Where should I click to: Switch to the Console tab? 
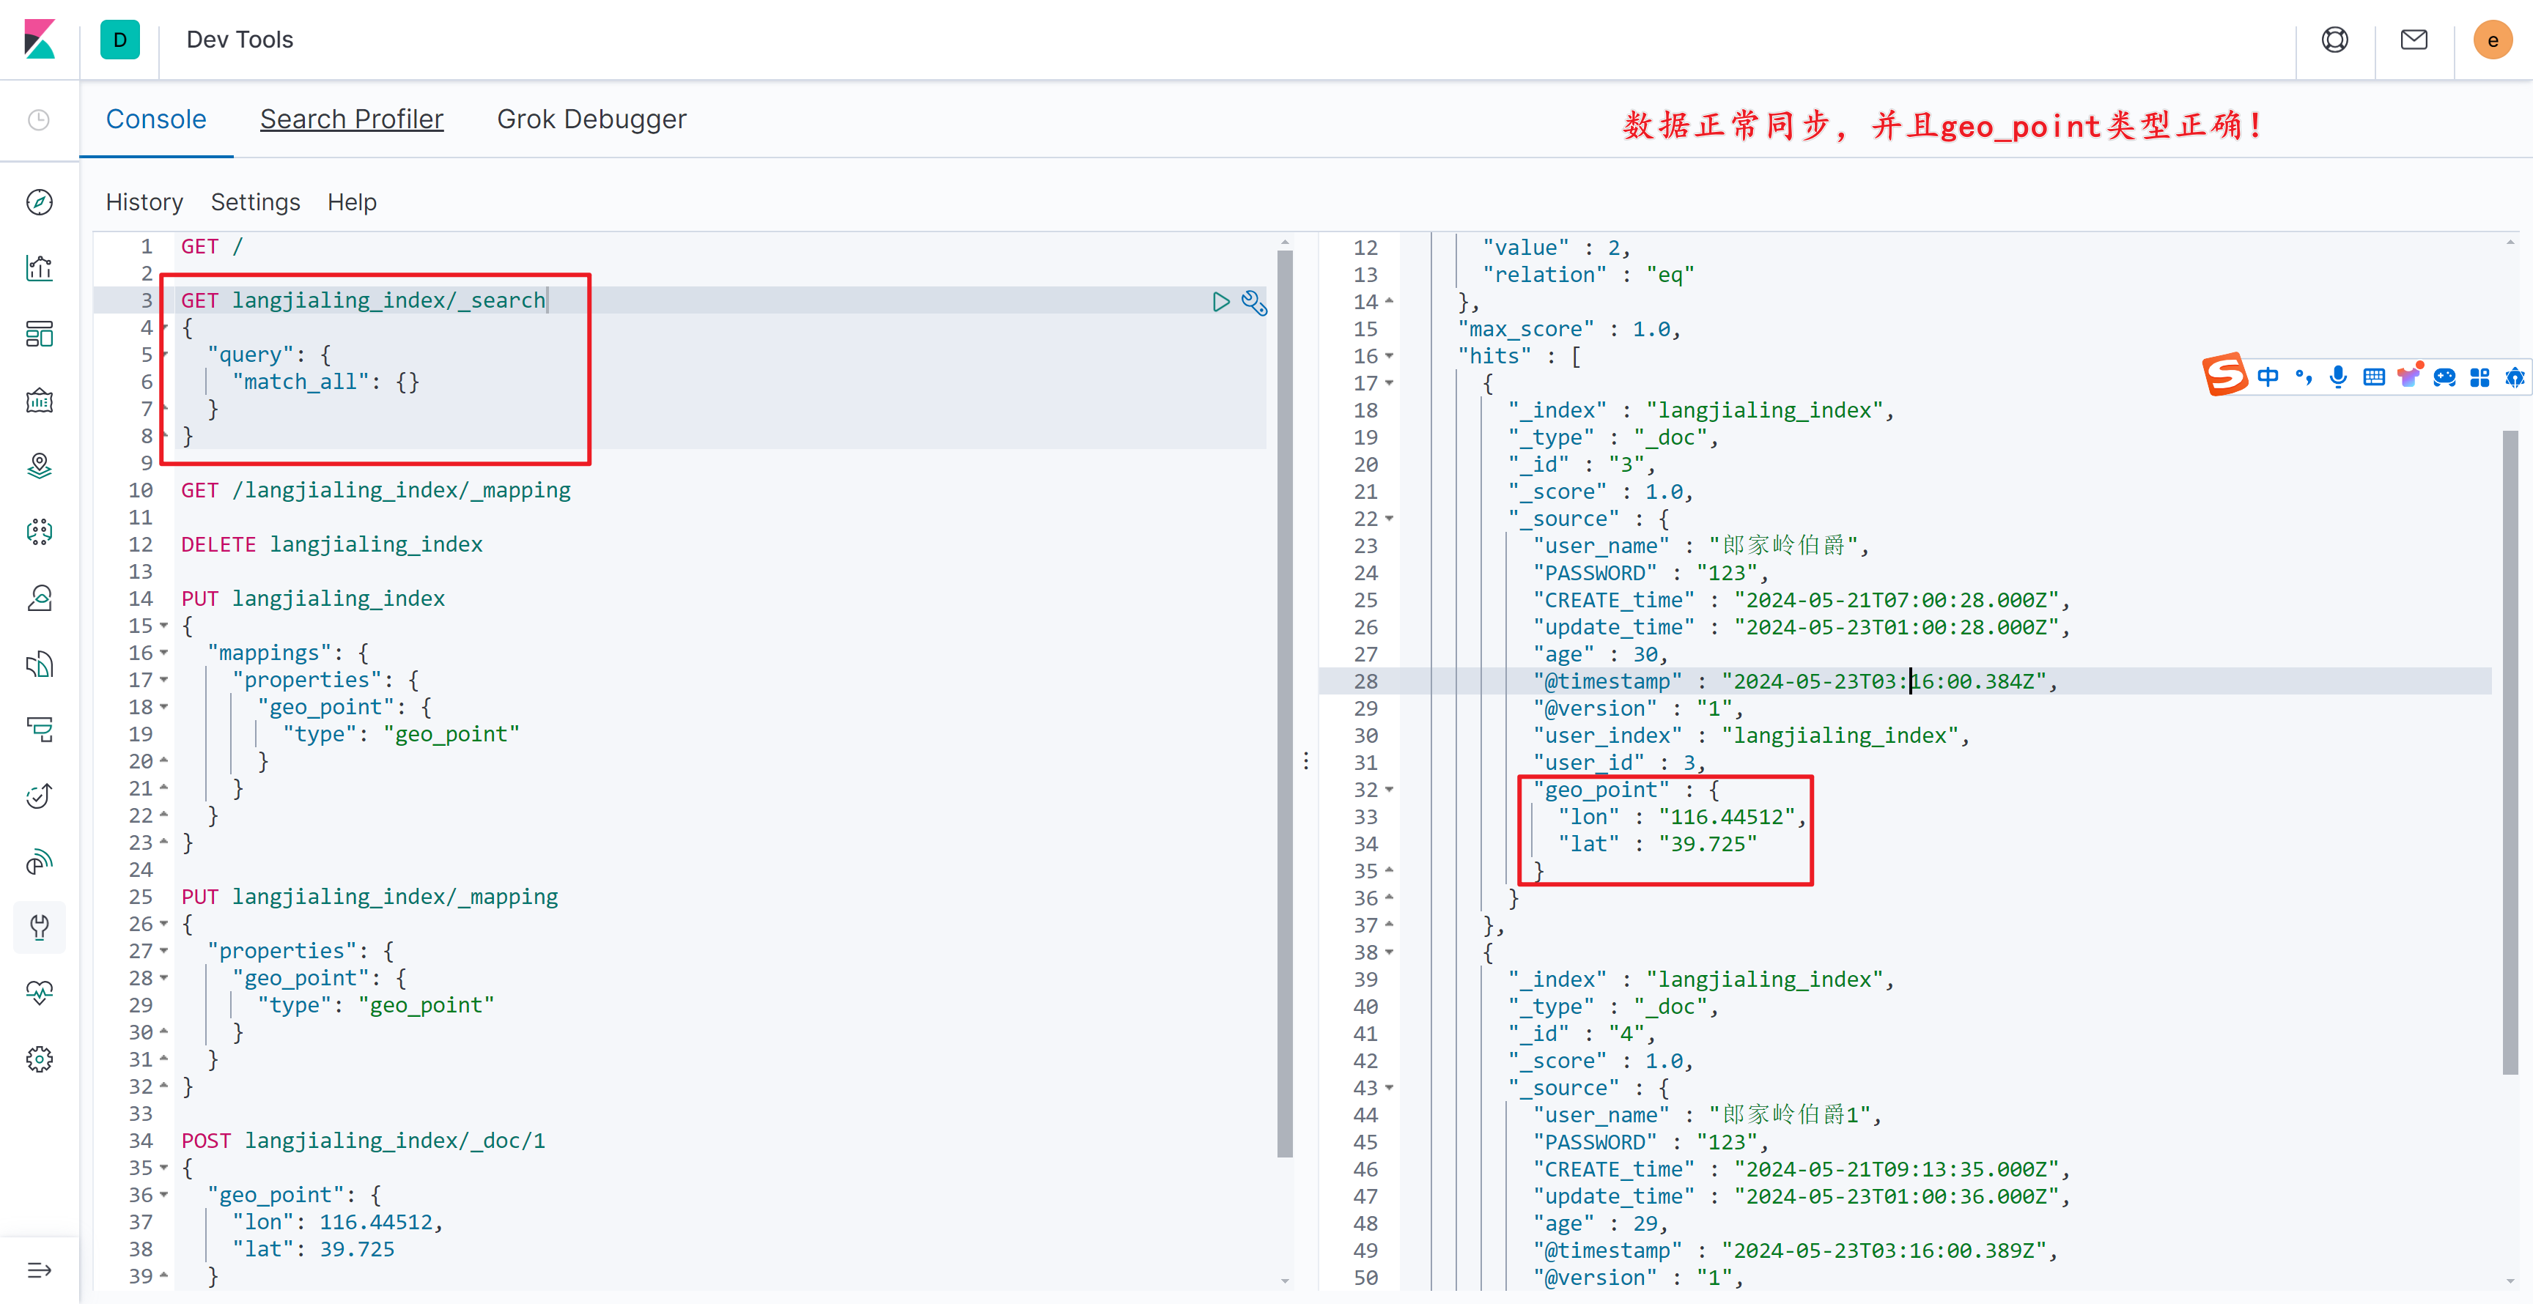[156, 119]
